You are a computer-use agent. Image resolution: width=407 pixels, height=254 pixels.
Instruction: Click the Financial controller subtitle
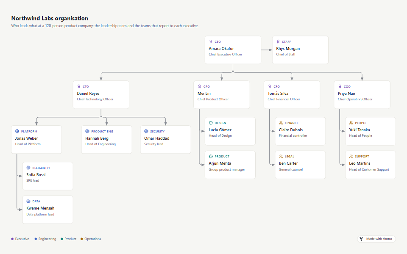click(293, 136)
